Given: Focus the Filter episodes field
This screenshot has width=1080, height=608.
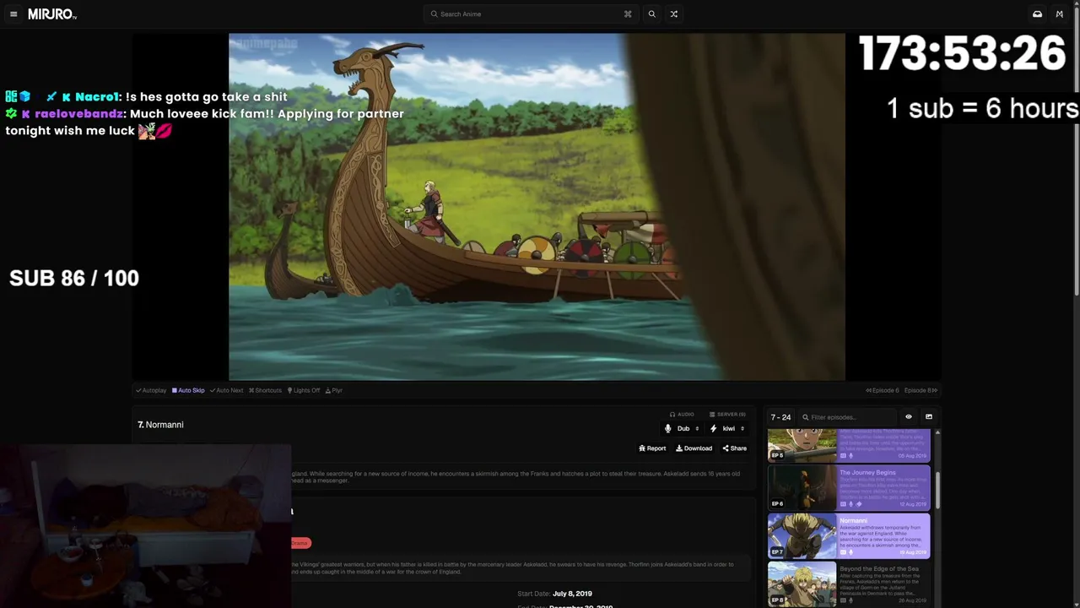Looking at the screenshot, I should 848,417.
